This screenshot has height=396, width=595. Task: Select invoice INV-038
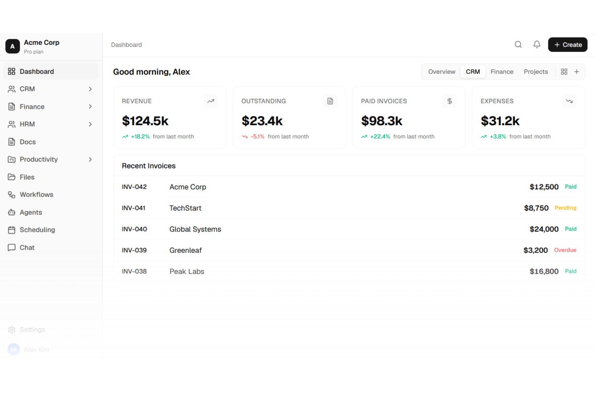tap(349, 272)
